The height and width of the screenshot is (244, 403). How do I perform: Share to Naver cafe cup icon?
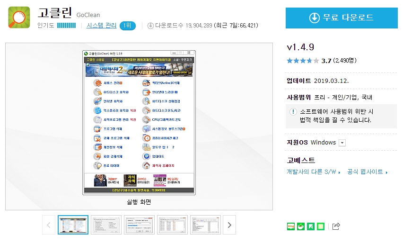coord(301,226)
